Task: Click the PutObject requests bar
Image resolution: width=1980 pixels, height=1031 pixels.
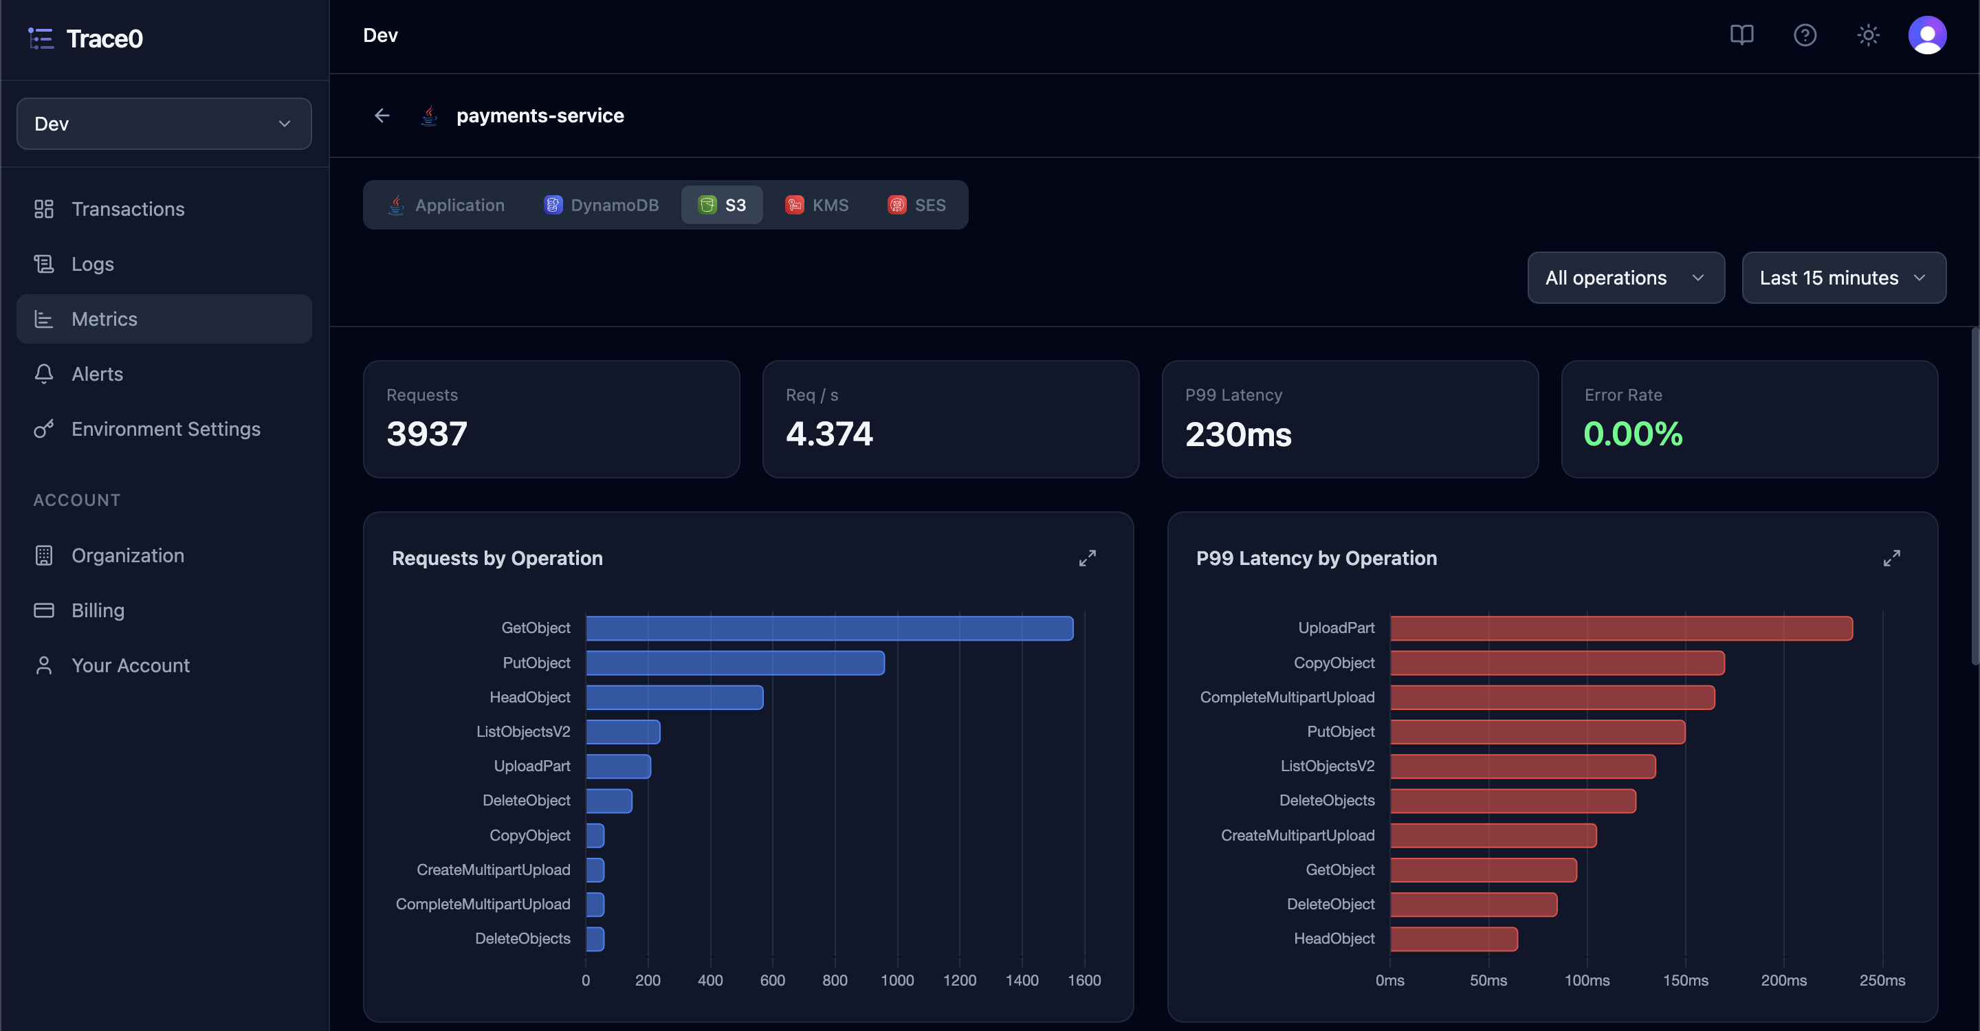Action: (735, 663)
